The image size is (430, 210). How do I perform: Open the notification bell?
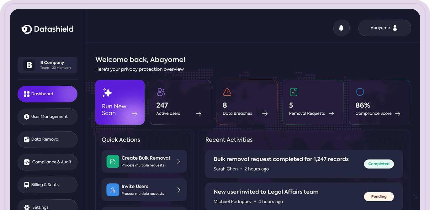coord(341,28)
